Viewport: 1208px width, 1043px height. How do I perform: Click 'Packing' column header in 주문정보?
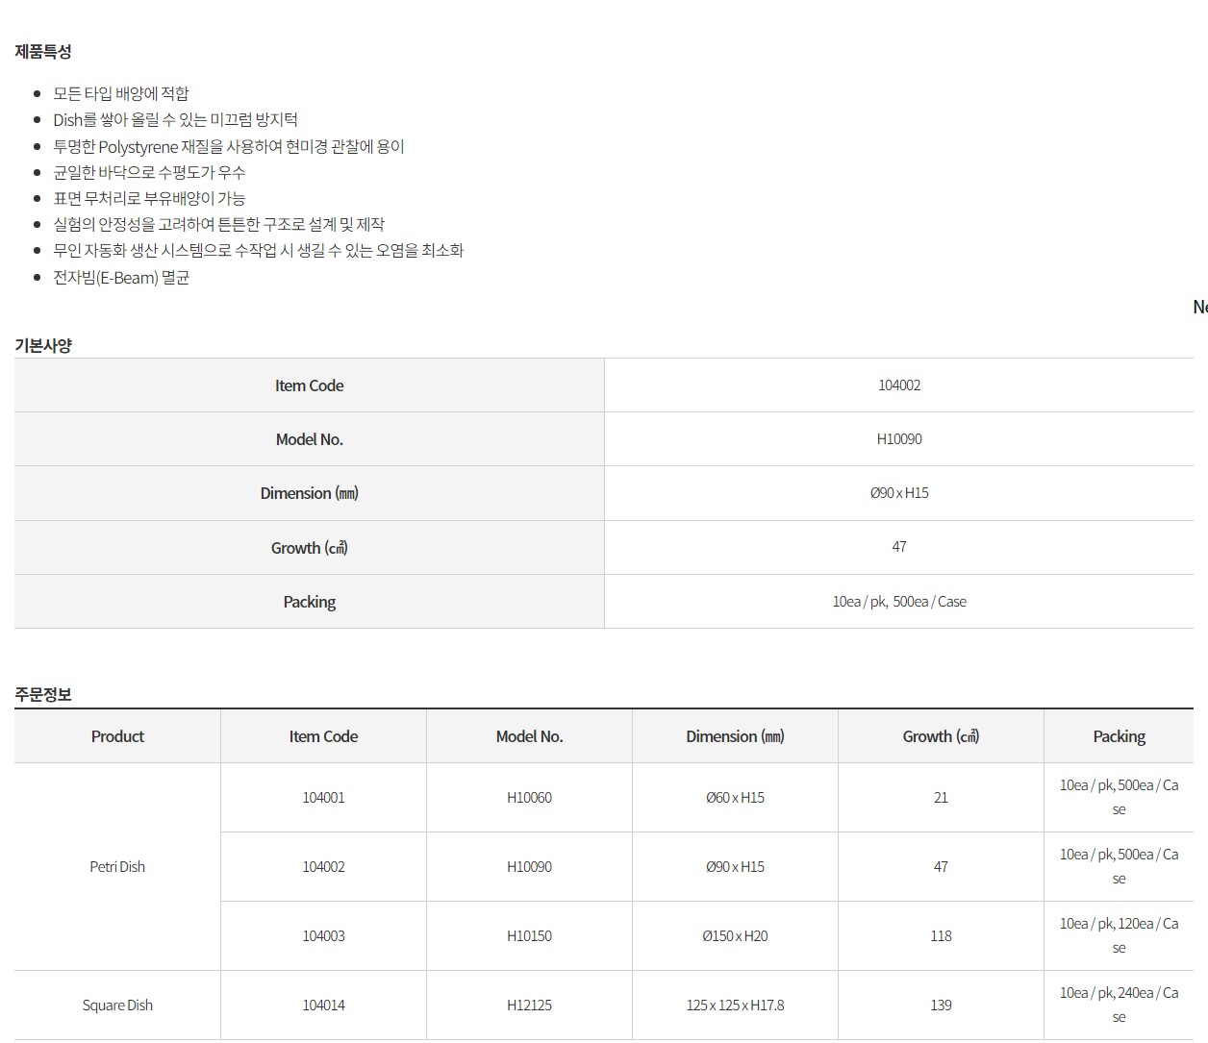pyautogui.click(x=1119, y=736)
